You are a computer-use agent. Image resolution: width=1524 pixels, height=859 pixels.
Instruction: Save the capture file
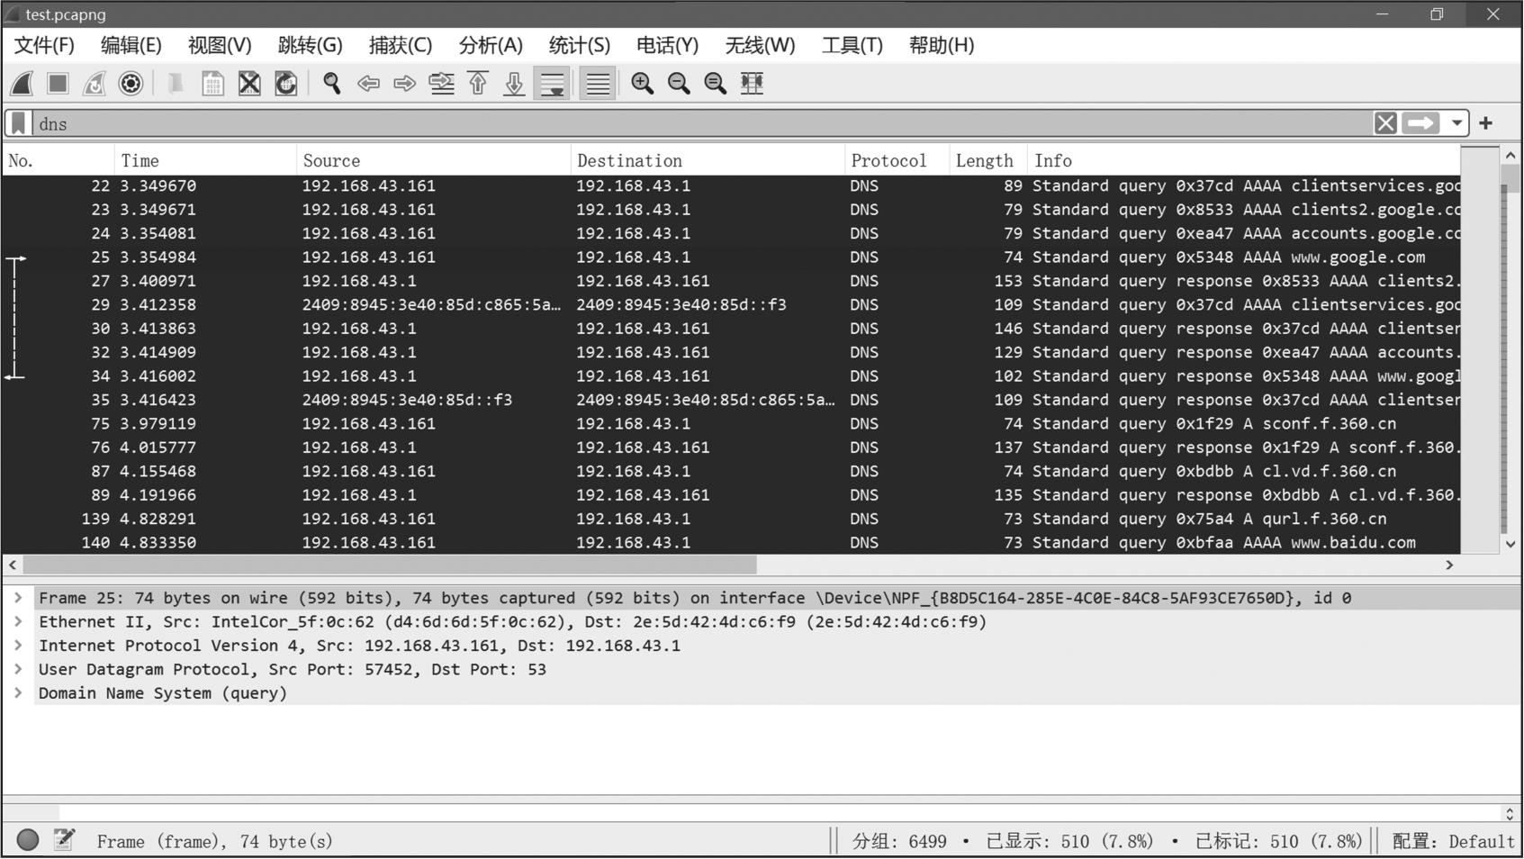pos(213,84)
